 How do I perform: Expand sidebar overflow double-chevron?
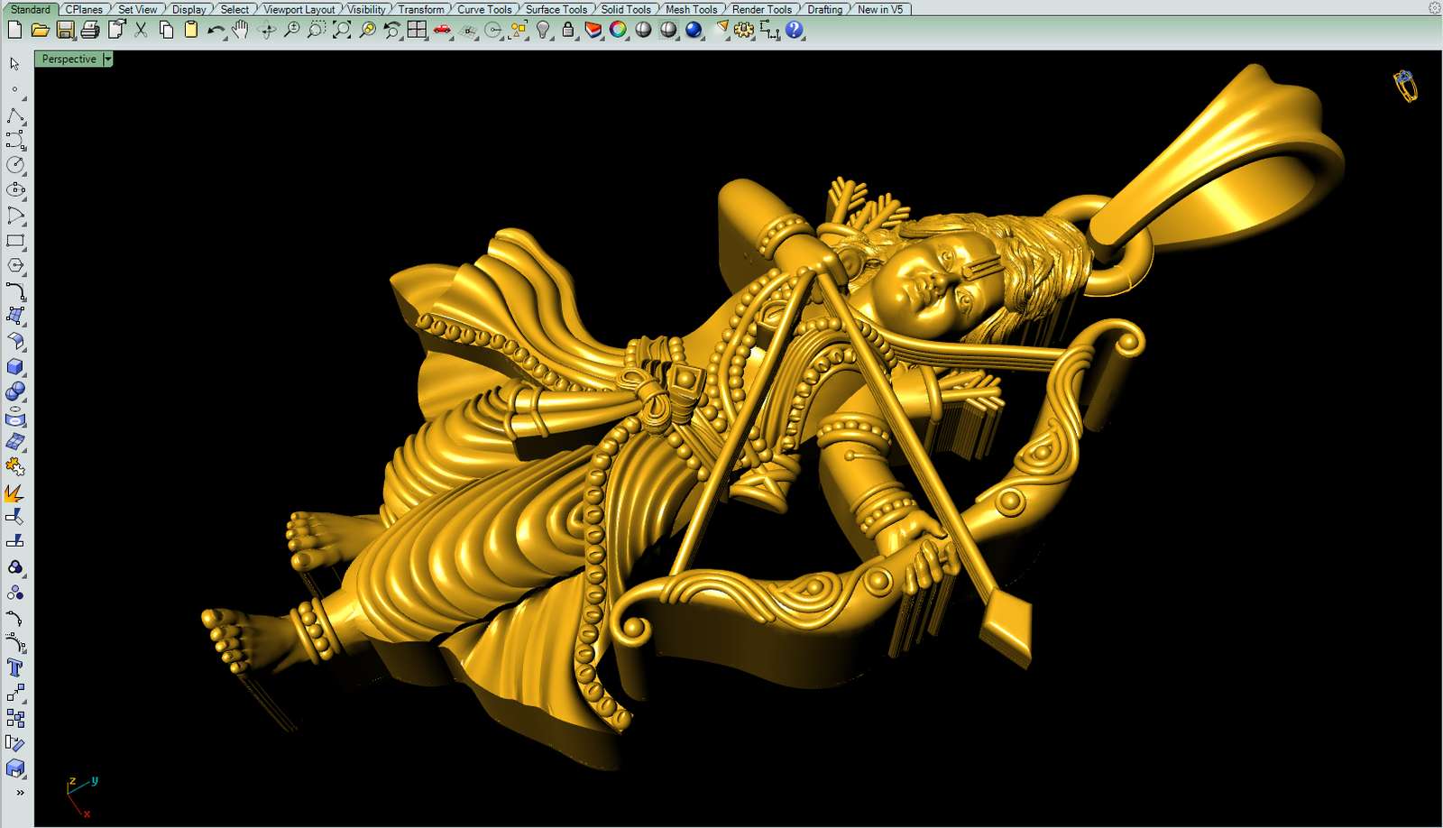[x=20, y=793]
